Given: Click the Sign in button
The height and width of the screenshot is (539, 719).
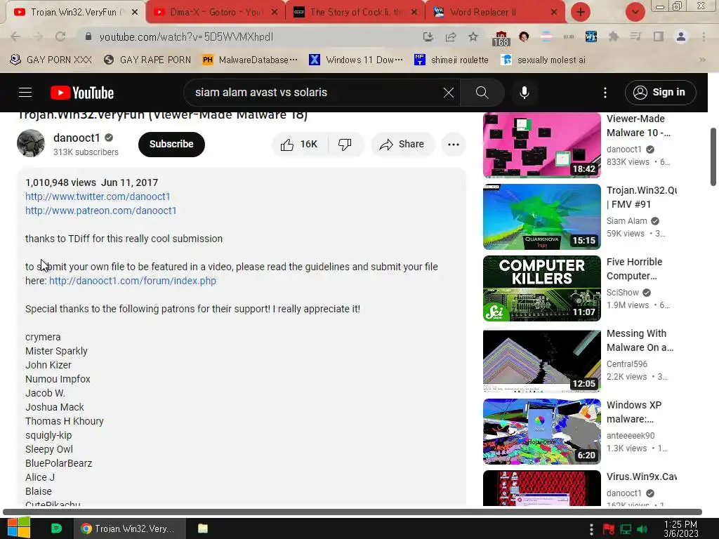Looking at the screenshot, I should pyautogui.click(x=660, y=93).
